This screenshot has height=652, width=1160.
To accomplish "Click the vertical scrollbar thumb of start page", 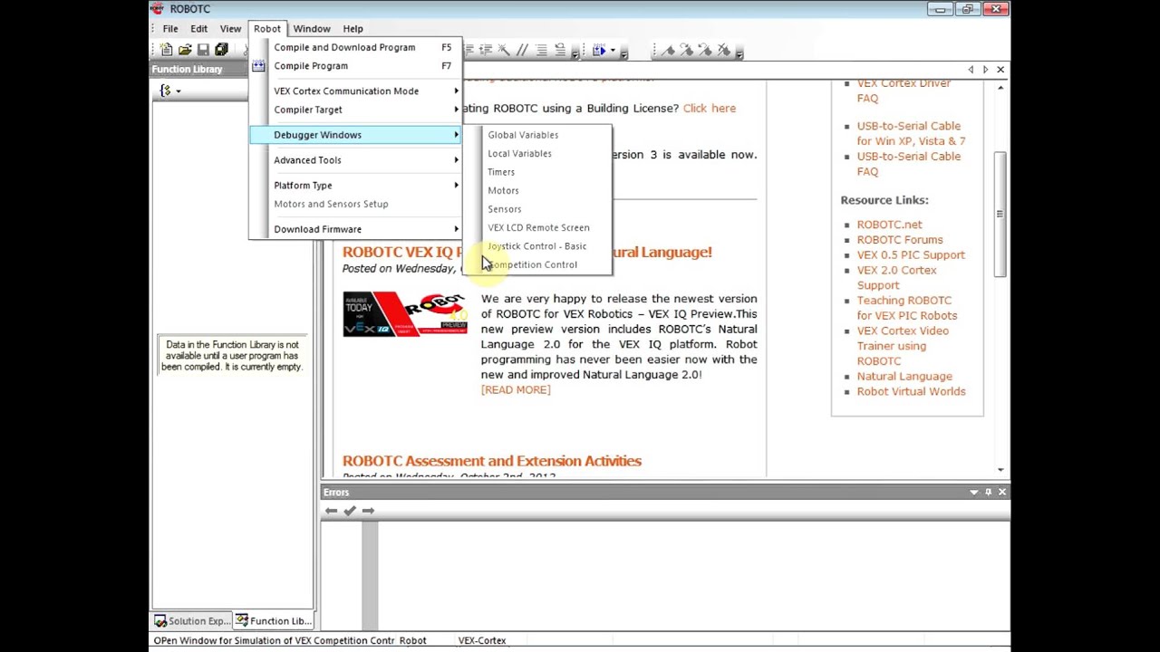I will tap(1000, 214).
